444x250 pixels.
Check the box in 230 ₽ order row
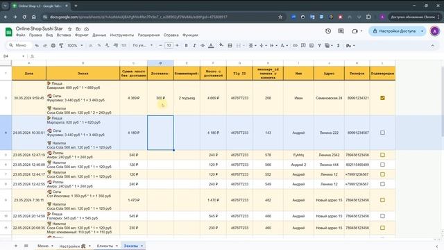click(x=382, y=228)
